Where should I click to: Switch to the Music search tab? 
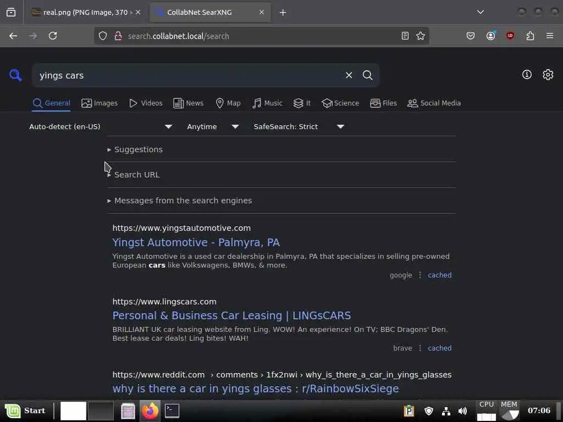tap(267, 103)
